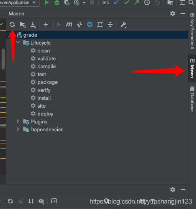Select the compile lifecycle goal
Screen dimensions: 196x209
[x=47, y=67]
